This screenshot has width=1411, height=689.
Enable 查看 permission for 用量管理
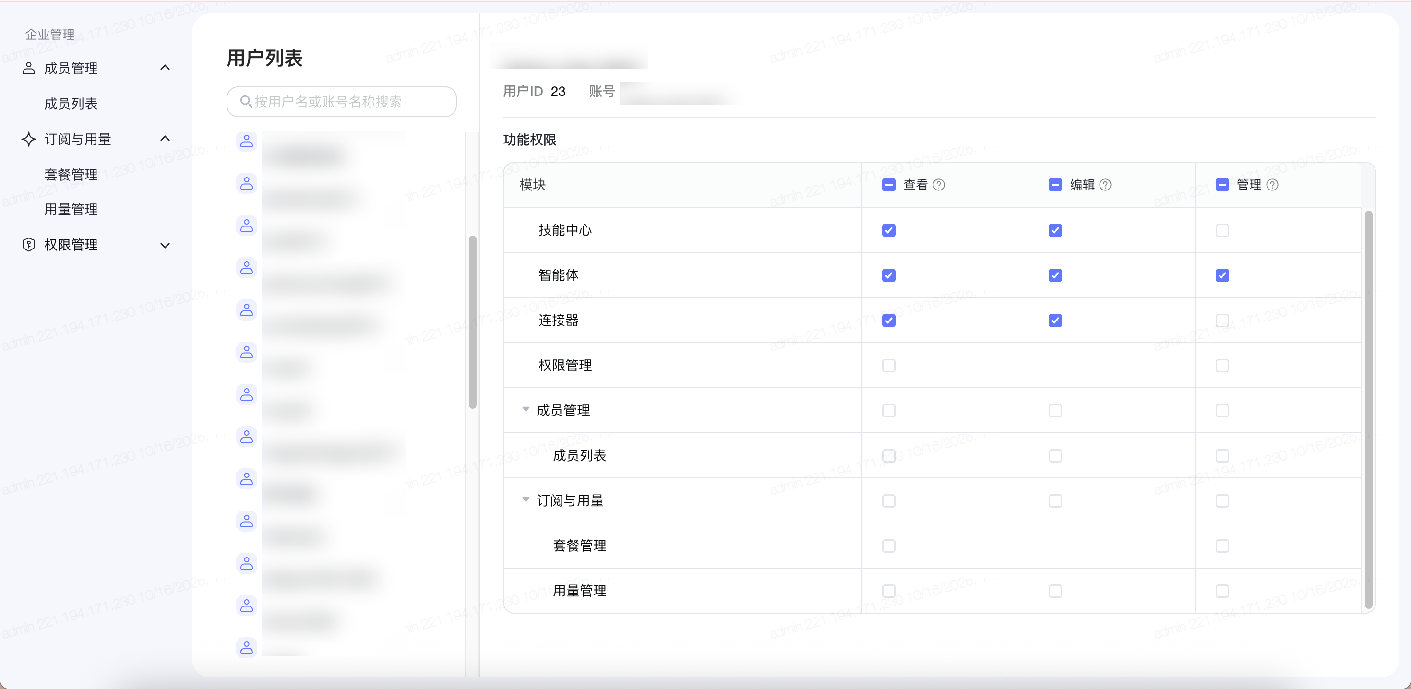888,591
